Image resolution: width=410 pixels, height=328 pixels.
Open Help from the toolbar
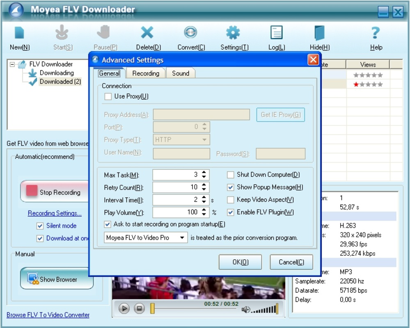point(376,33)
